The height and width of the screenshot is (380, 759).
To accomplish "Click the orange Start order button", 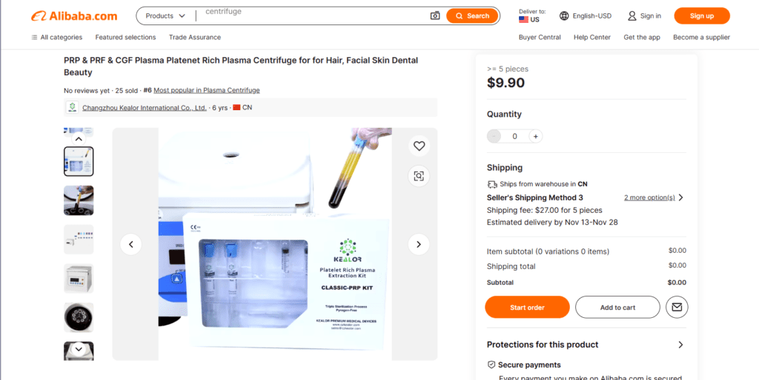I will (527, 307).
